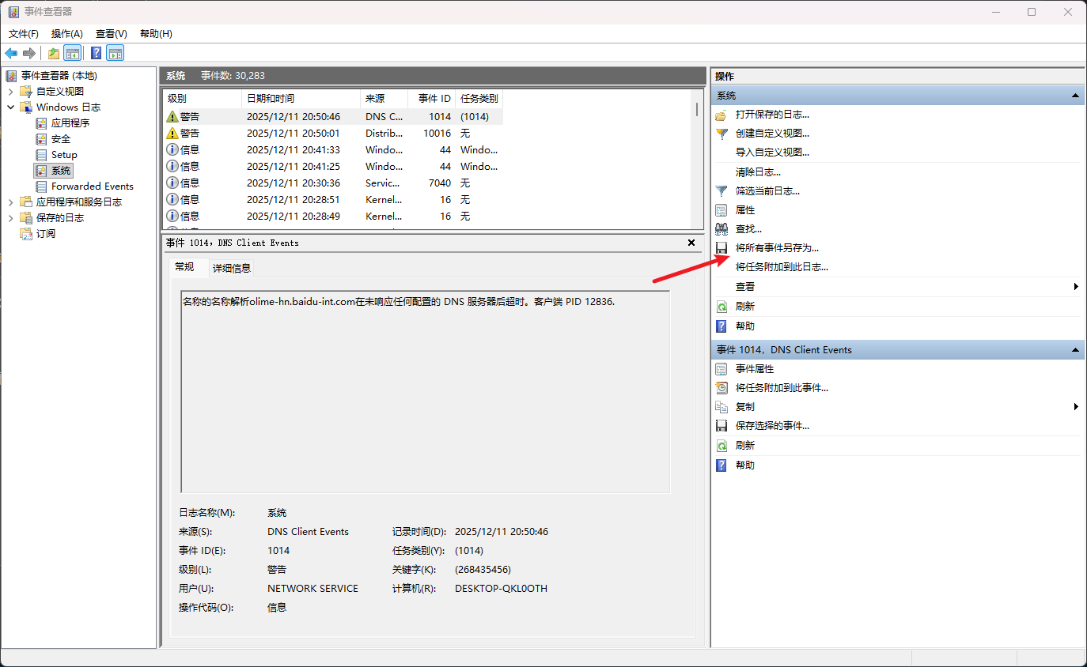The height and width of the screenshot is (667, 1087).
Task: Click 保存选择的事件... action
Action: (772, 425)
